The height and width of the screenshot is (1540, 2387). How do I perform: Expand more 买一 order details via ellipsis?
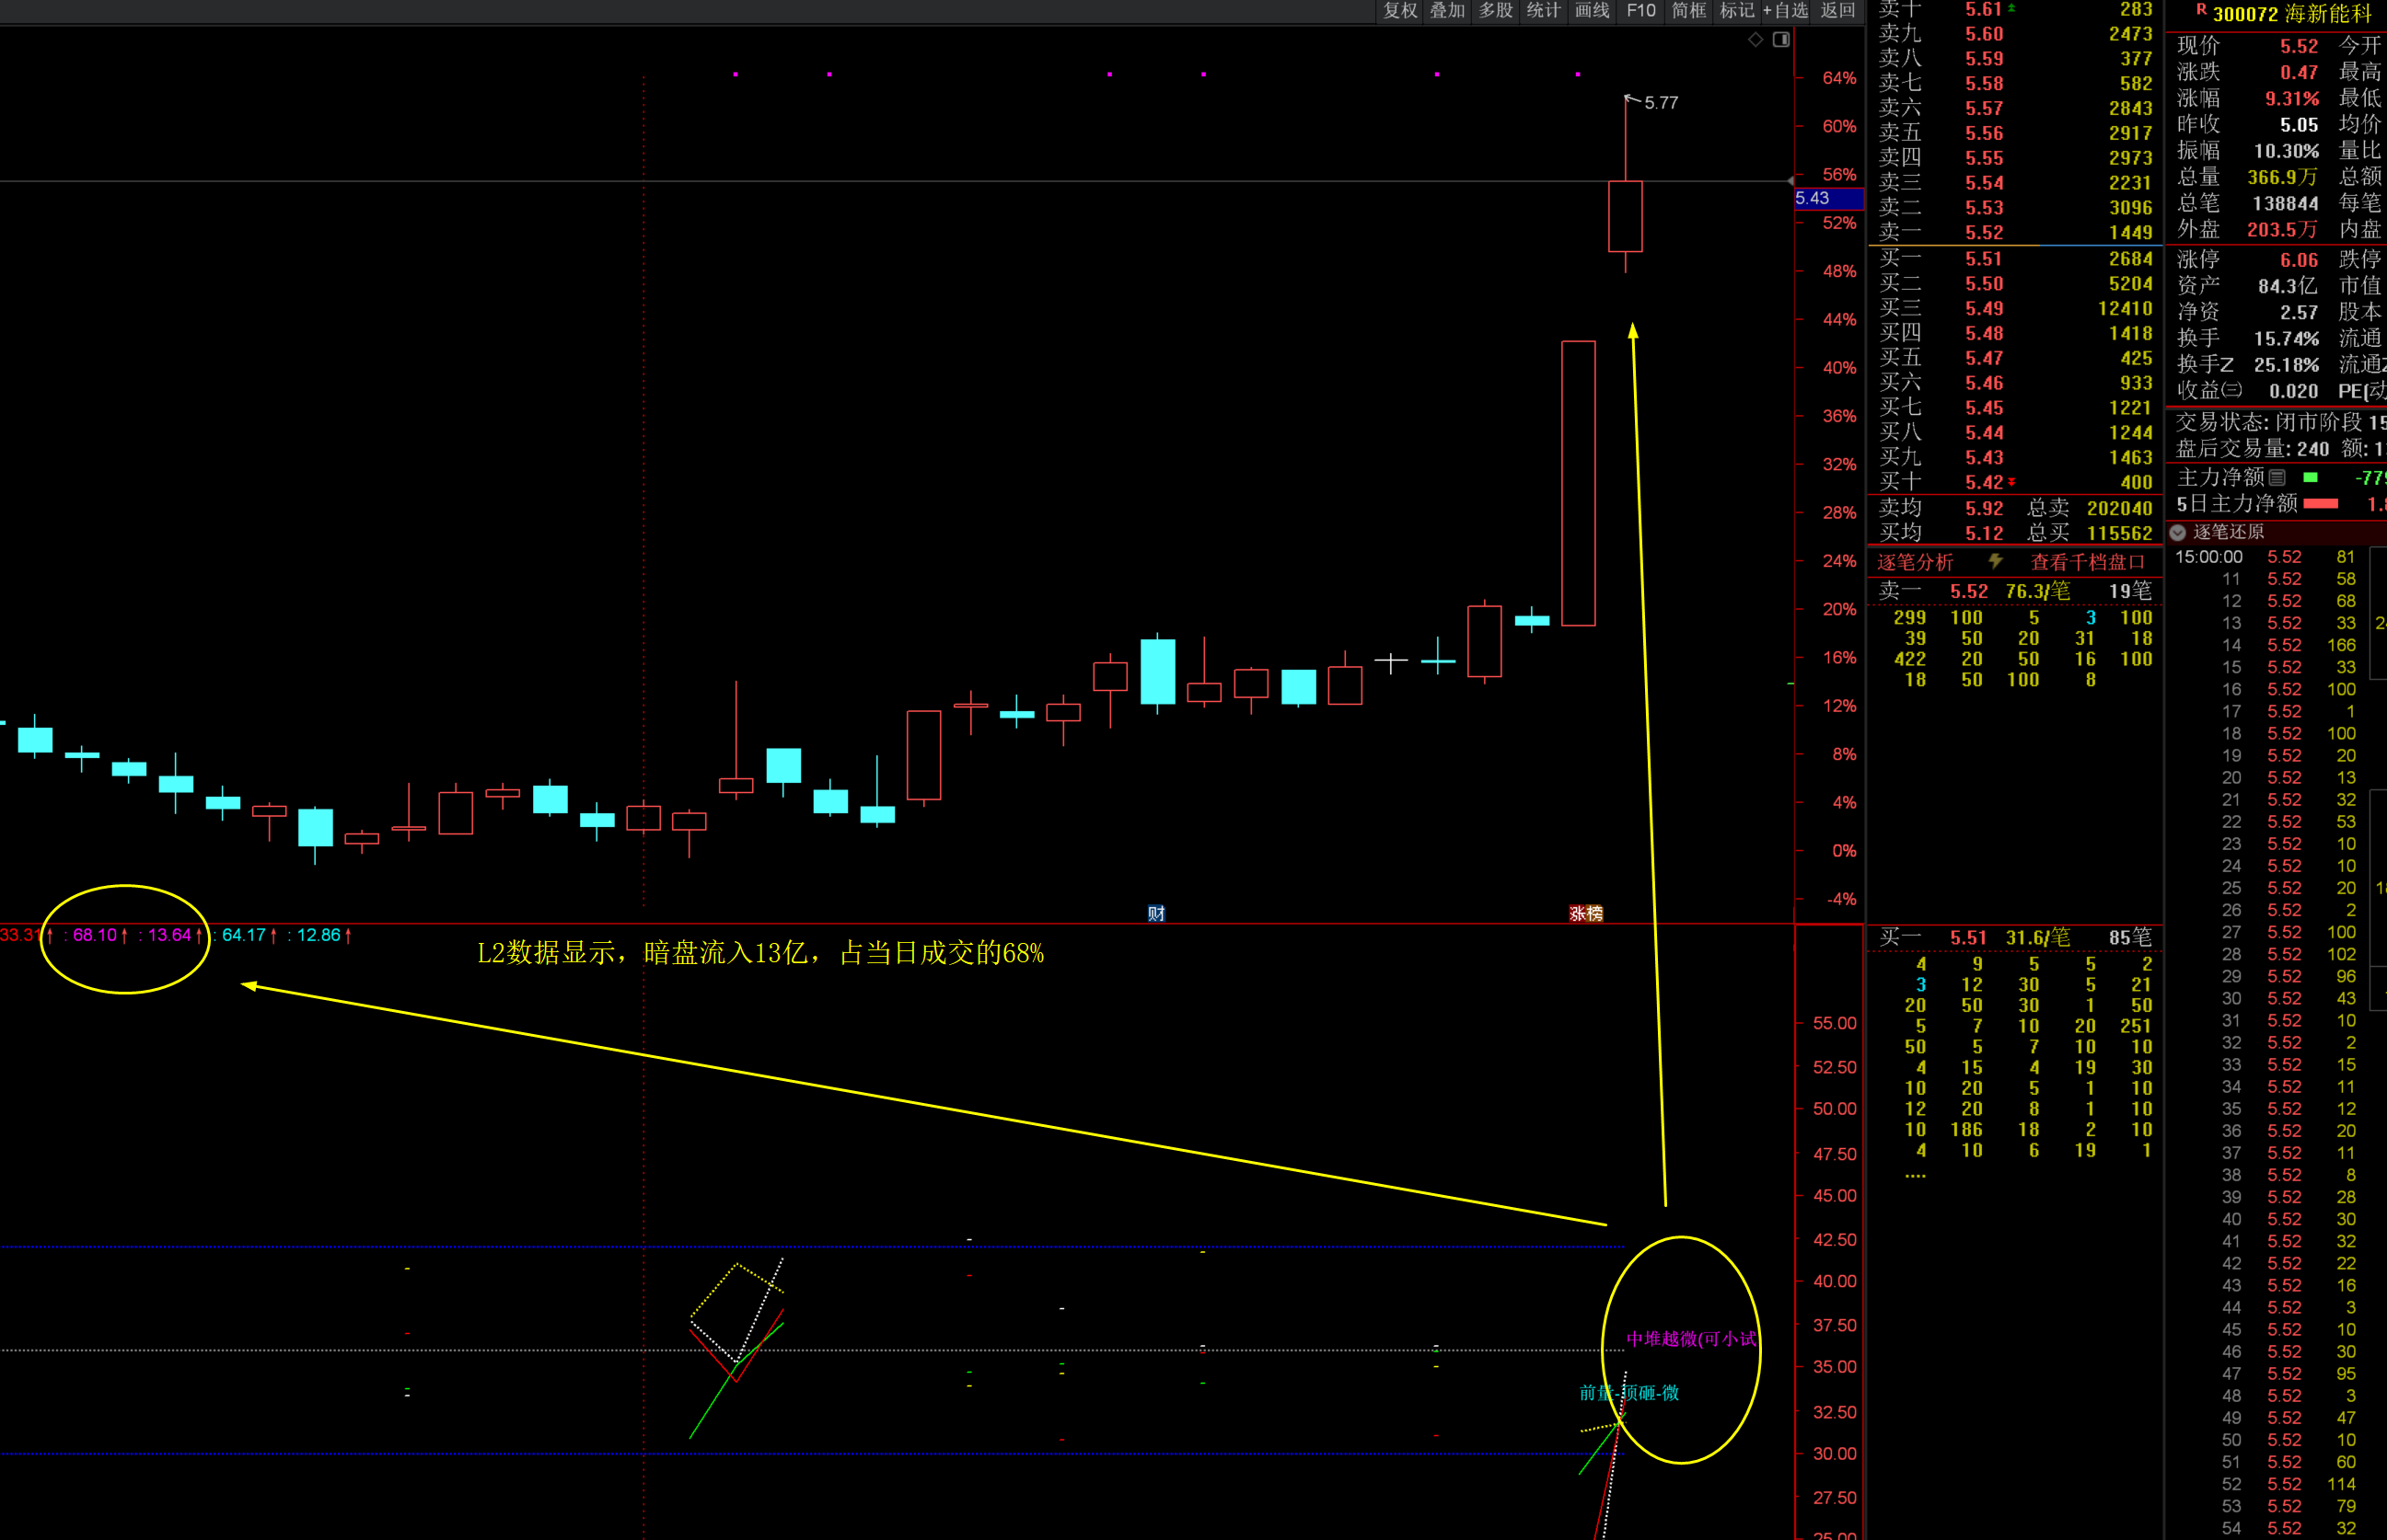pos(1915,1175)
